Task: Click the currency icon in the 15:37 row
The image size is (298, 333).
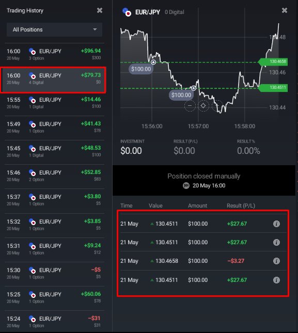Action: coord(33,197)
